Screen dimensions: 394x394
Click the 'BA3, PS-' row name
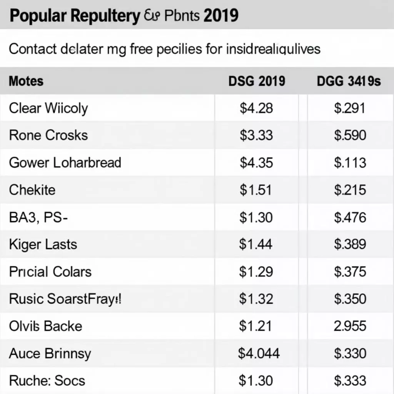pyautogui.click(x=38, y=217)
